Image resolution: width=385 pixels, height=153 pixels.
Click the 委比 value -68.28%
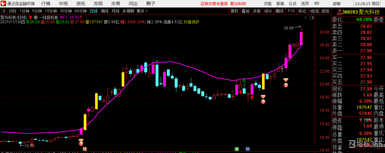(x=363, y=19)
